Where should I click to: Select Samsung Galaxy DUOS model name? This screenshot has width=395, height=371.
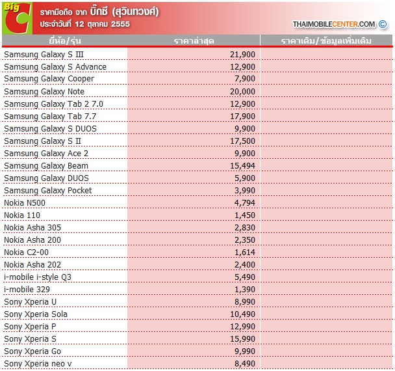click(x=46, y=178)
